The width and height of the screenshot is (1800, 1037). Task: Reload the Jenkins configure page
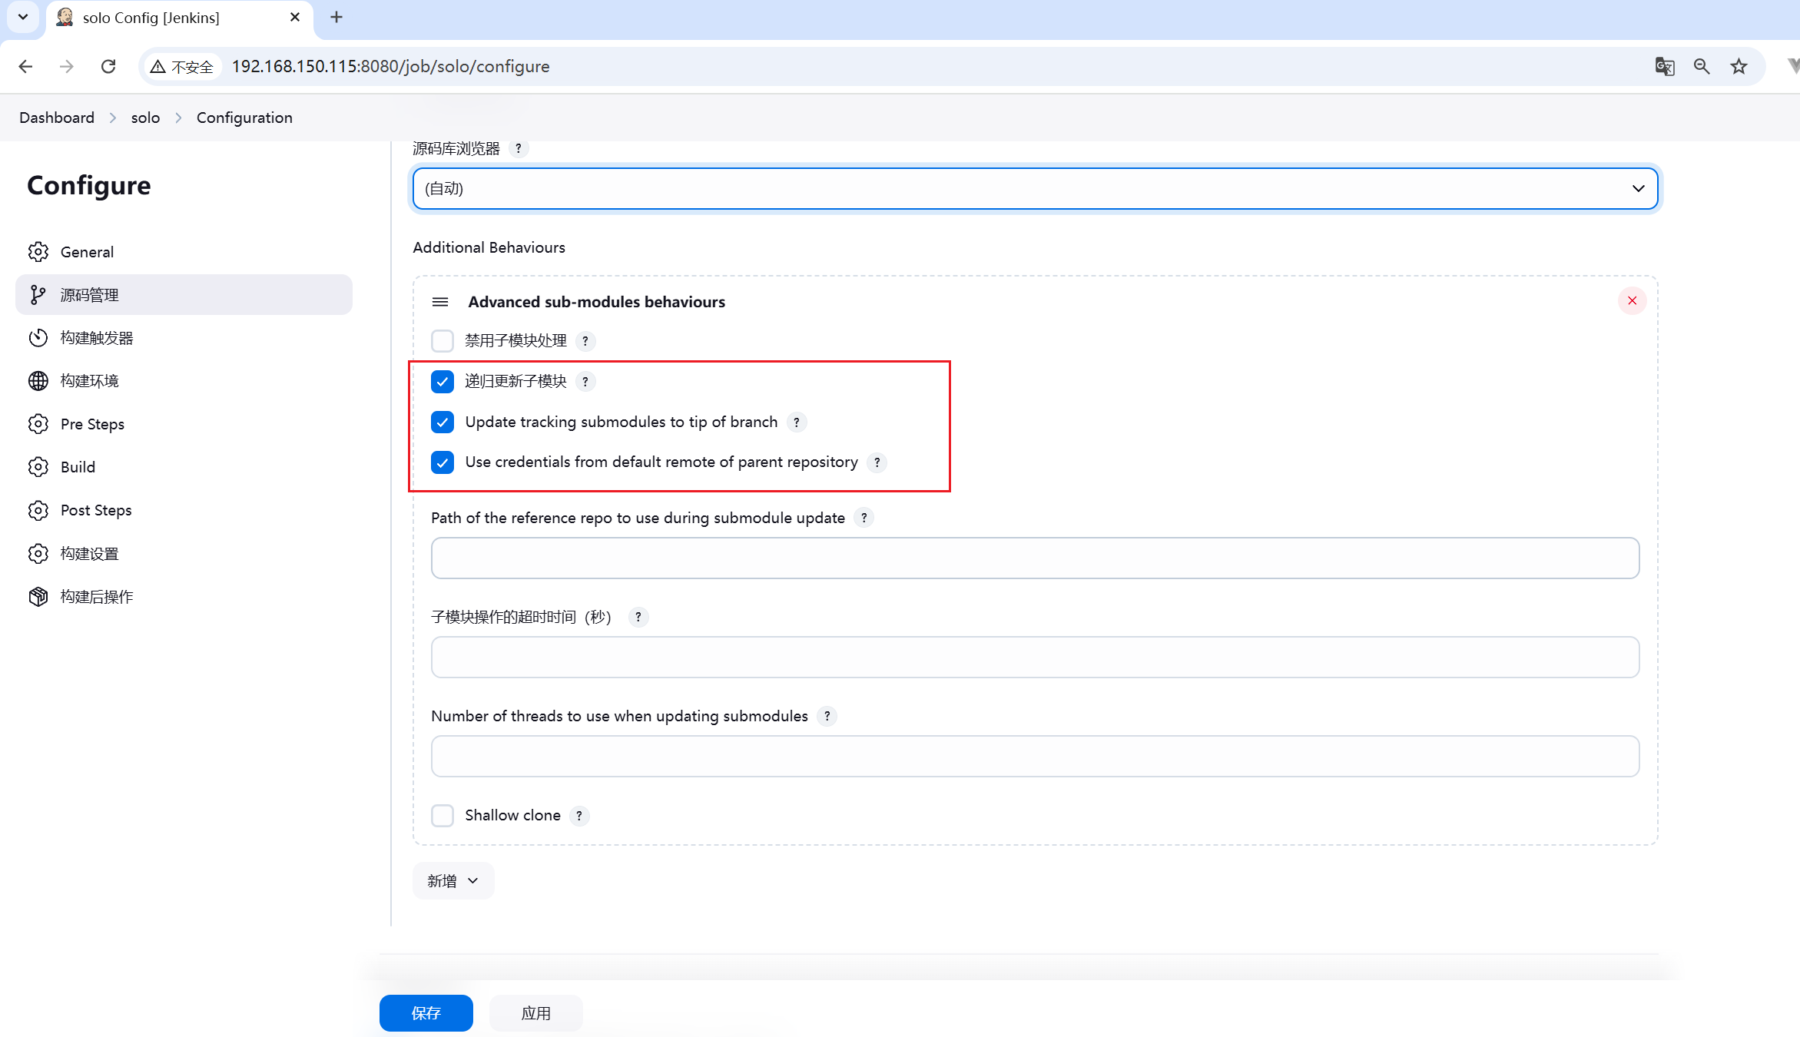(x=108, y=67)
